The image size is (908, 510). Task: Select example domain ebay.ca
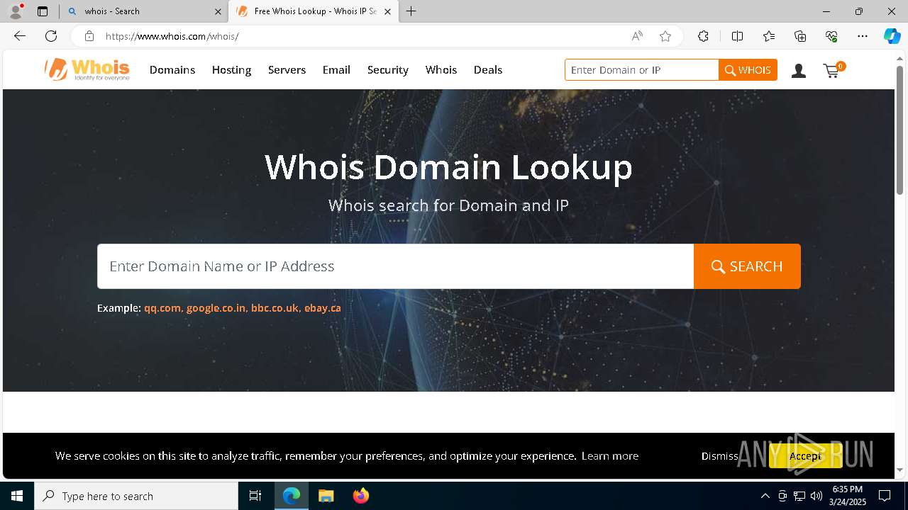(323, 308)
